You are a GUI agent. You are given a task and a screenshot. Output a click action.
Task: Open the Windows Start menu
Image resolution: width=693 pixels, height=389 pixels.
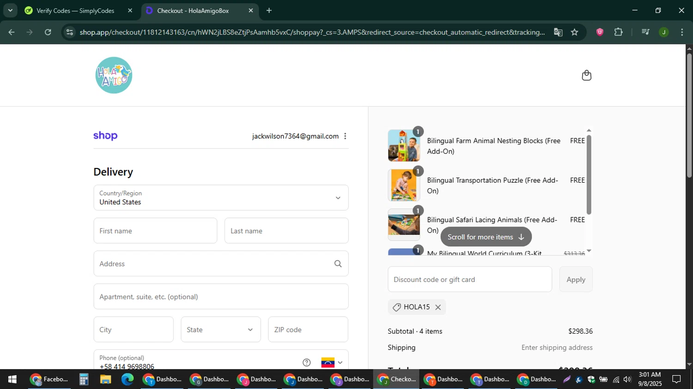click(x=12, y=379)
